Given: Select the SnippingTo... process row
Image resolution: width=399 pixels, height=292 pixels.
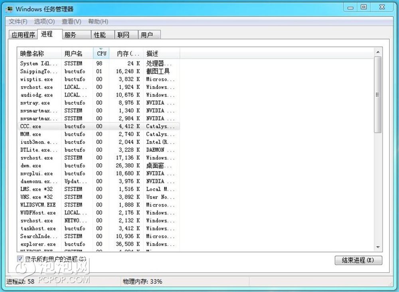Looking at the screenshot, I should (x=99, y=72).
